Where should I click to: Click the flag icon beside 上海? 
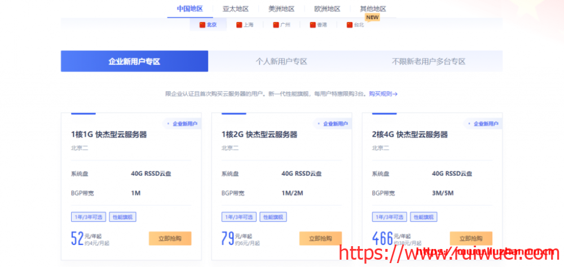(x=239, y=25)
